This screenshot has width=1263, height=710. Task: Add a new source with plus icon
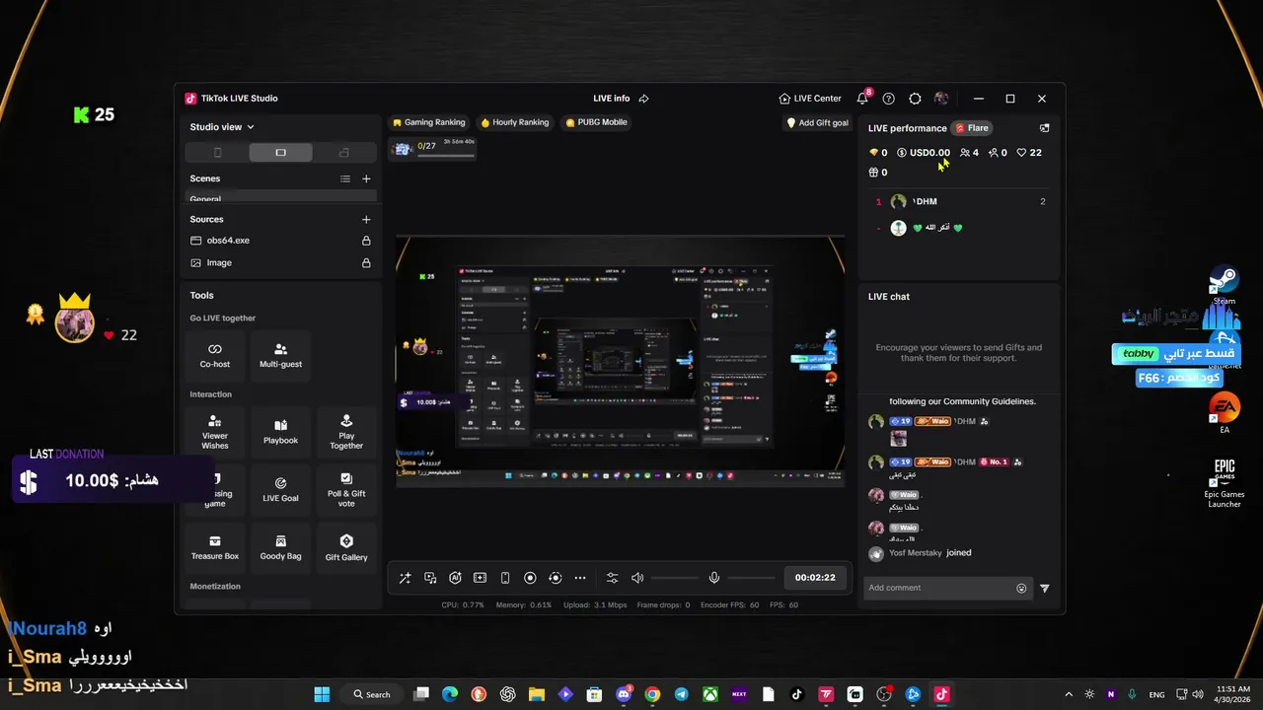coord(366,220)
